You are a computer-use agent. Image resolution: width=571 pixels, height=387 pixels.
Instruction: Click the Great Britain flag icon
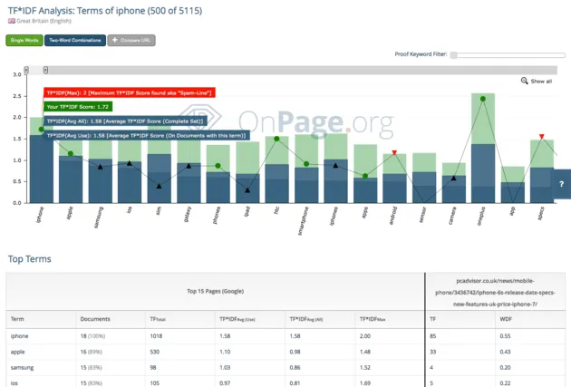pos(12,21)
